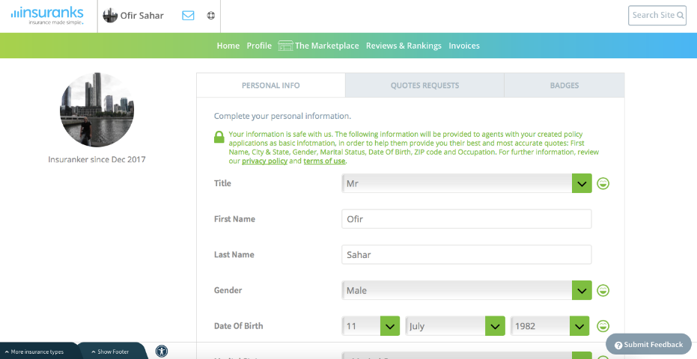Screen dimensions: 697x359
Task: Open the mail envelope icon in header
Action: tap(188, 16)
